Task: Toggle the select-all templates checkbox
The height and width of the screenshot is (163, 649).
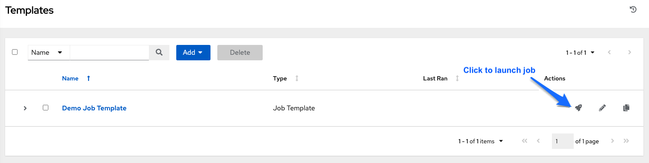Action: click(x=15, y=52)
